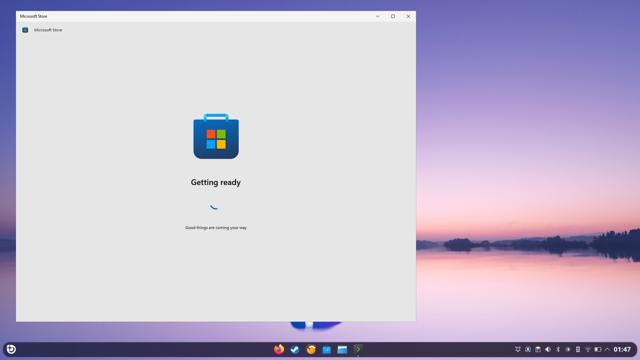
Task: Toggle the Bluetooth tray icon
Action: click(558, 349)
